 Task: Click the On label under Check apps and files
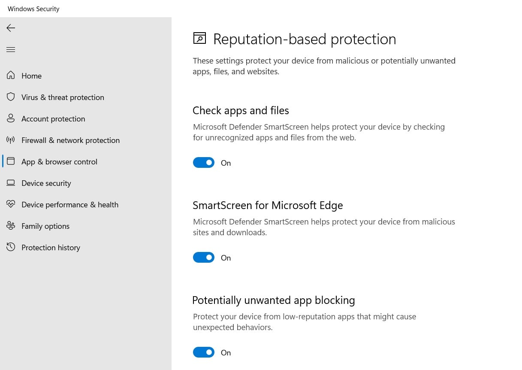226,163
